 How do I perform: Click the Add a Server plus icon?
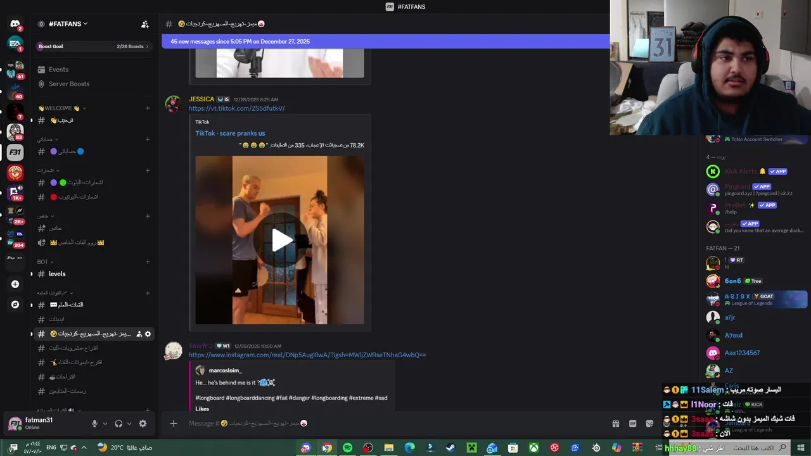click(x=15, y=284)
